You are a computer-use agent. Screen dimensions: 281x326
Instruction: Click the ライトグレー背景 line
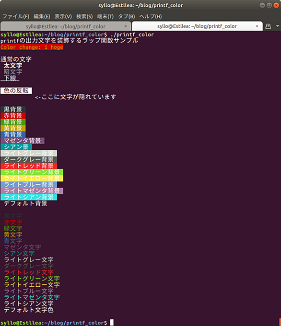click(29, 154)
